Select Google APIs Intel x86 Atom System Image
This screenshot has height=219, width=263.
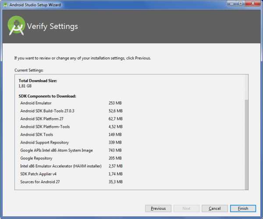click(x=57, y=150)
